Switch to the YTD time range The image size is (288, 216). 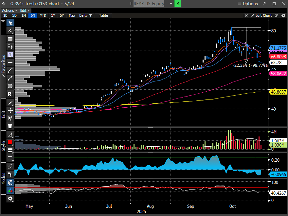click(x=43, y=15)
